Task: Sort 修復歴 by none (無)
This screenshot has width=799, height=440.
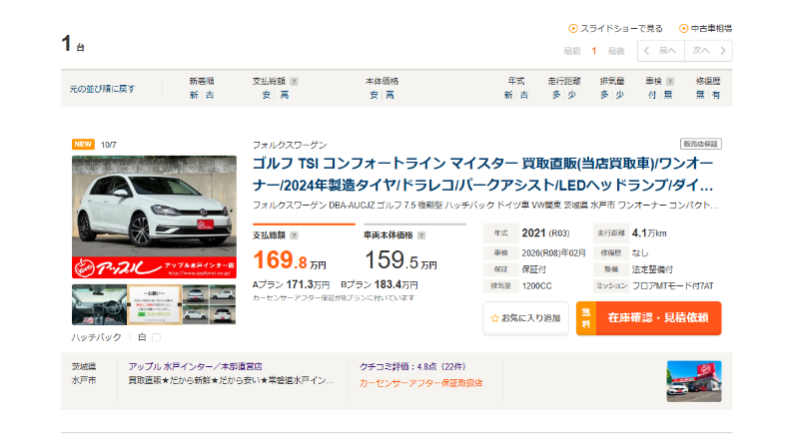Action: [x=700, y=95]
